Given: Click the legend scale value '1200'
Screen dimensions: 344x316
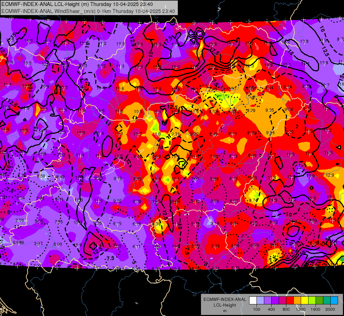Looking at the screenshot, I should point(300,309).
